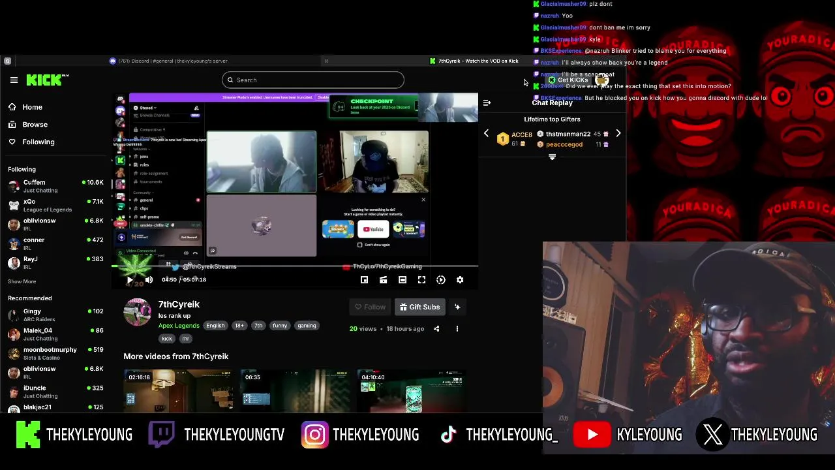Screen dimensions: 835x470
Task: Open the VOD more options menu
Action: pyautogui.click(x=457, y=329)
